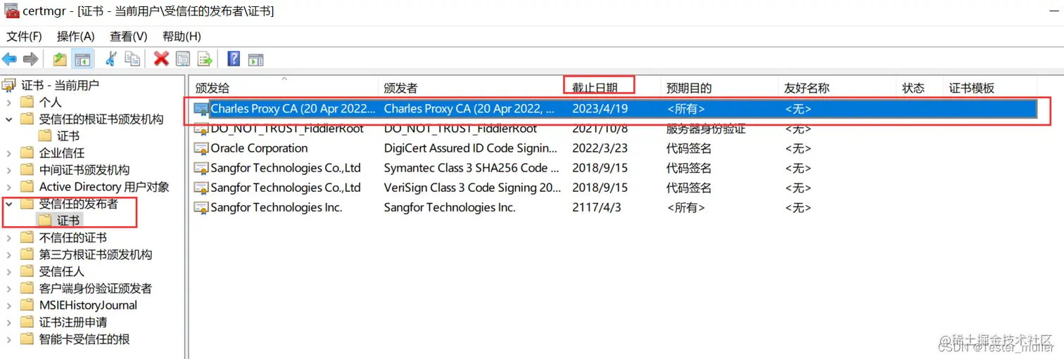Viewport: 1064px width, 359px height.
Task: Select the 证书注册申请 tree item
Action: (73, 322)
